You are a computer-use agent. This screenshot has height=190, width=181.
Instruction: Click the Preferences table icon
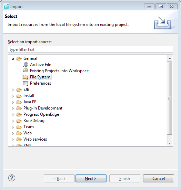[x=26, y=83]
